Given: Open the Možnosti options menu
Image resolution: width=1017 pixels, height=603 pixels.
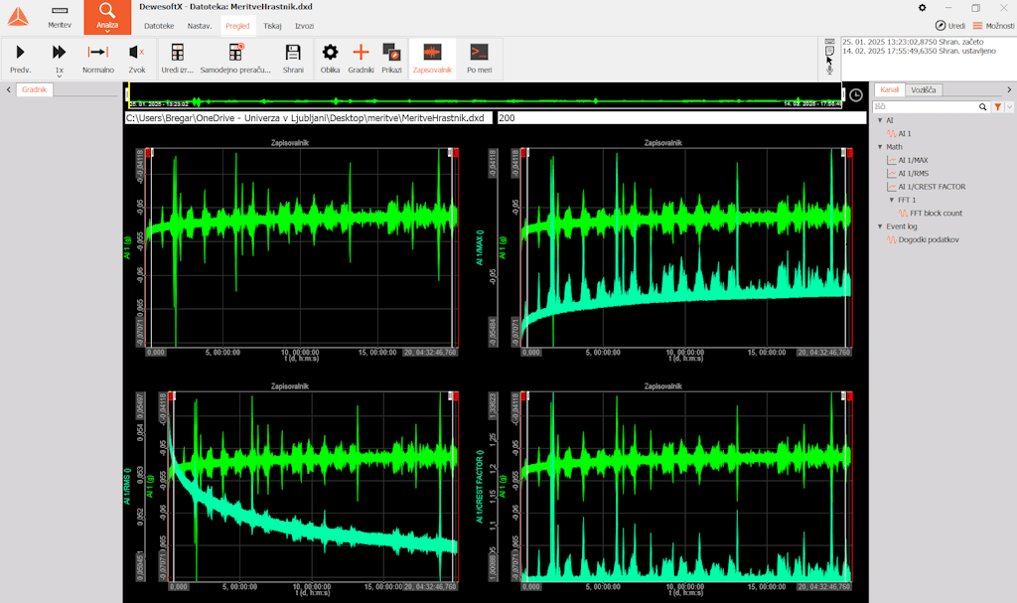Looking at the screenshot, I should tap(993, 25).
